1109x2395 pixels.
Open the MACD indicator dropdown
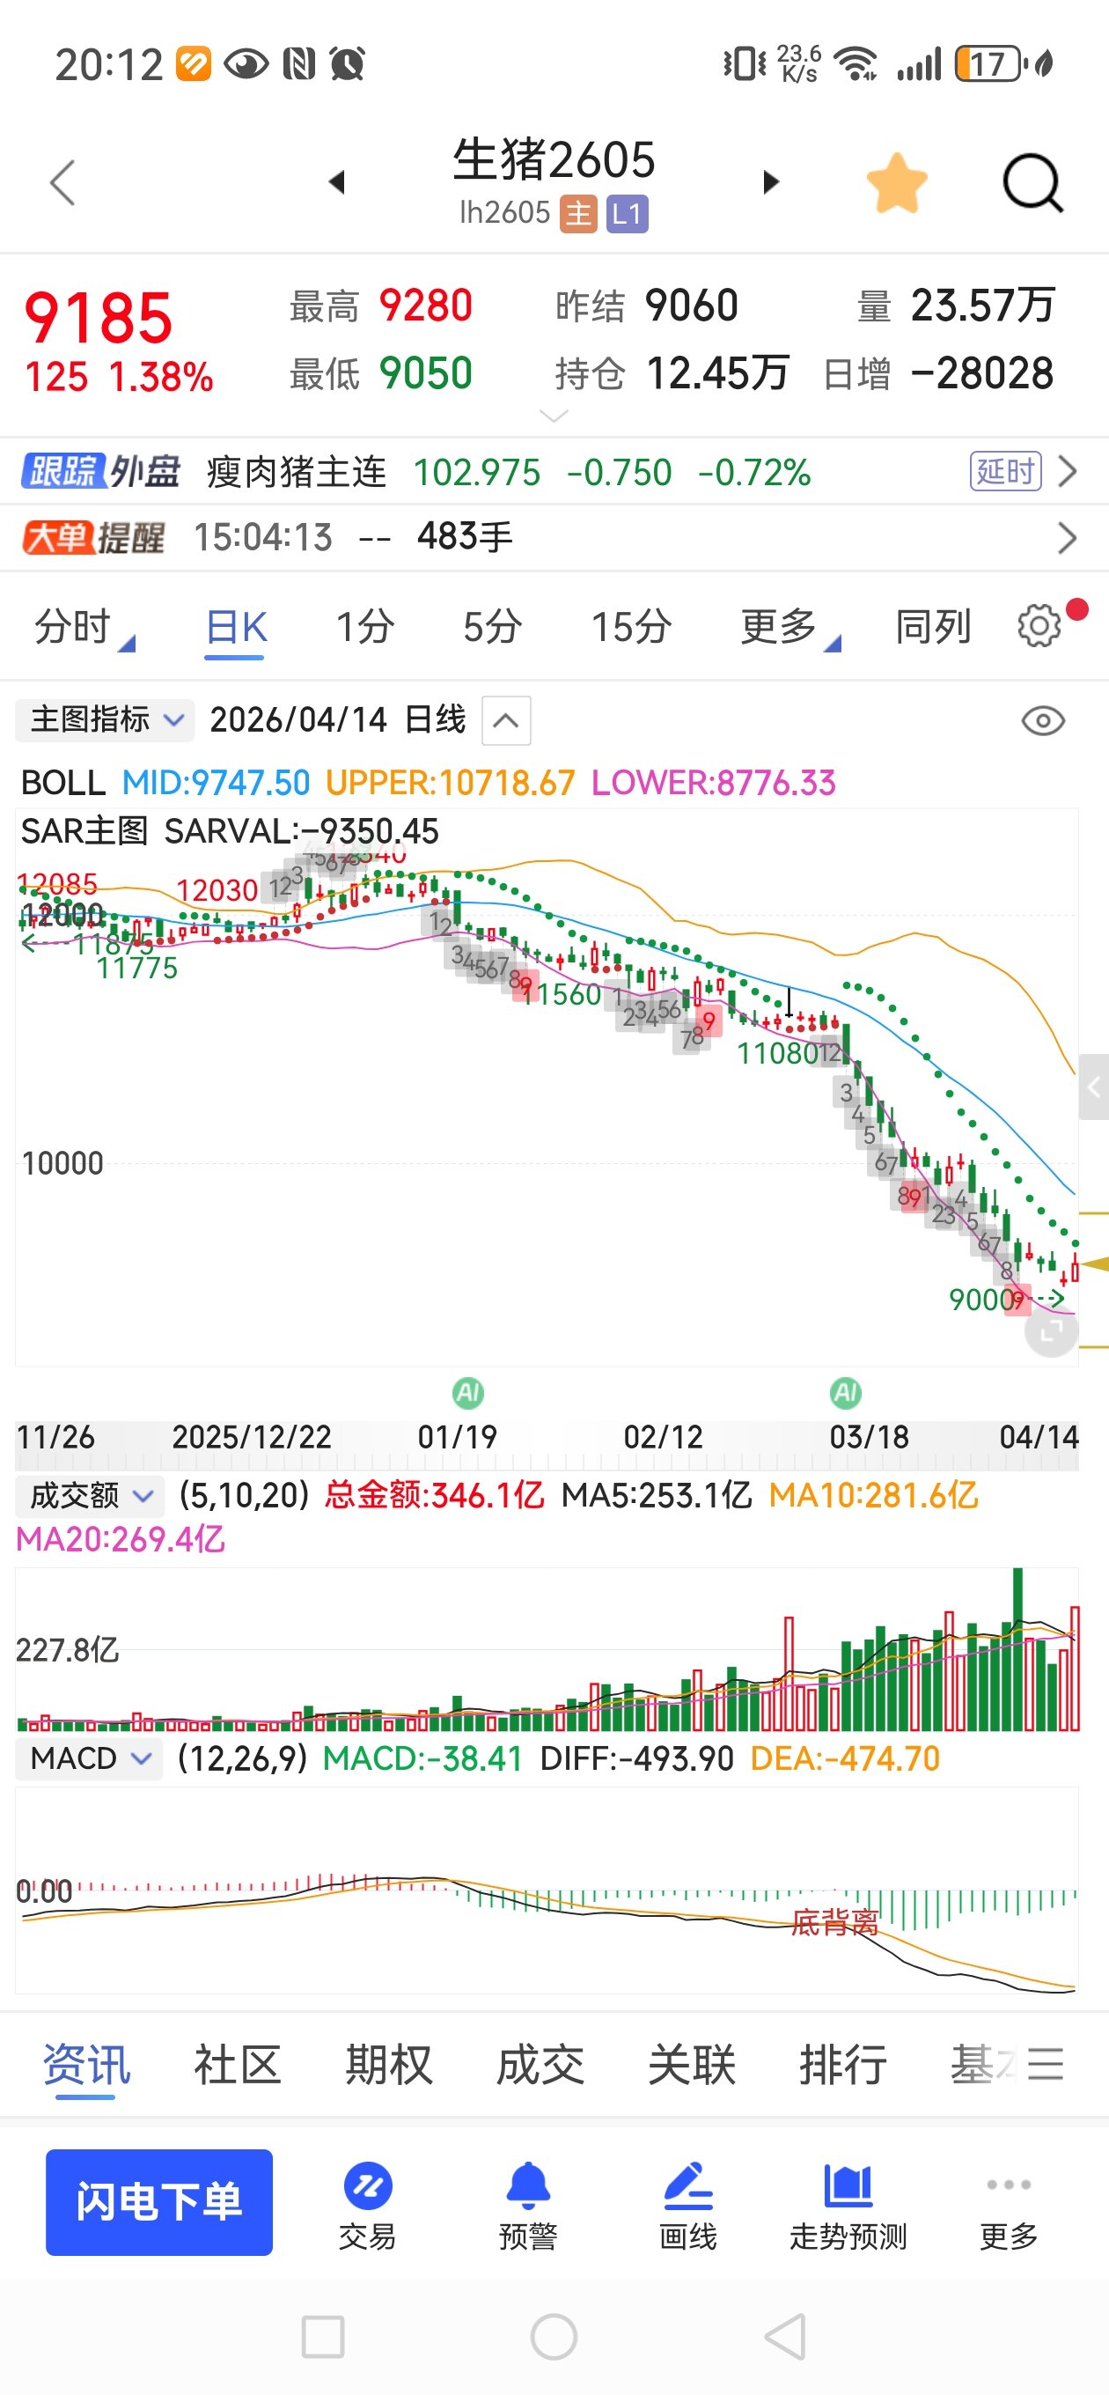point(90,1758)
